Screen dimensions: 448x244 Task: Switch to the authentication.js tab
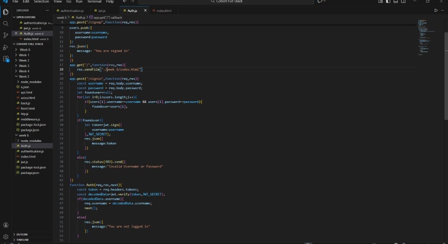(x=71, y=10)
